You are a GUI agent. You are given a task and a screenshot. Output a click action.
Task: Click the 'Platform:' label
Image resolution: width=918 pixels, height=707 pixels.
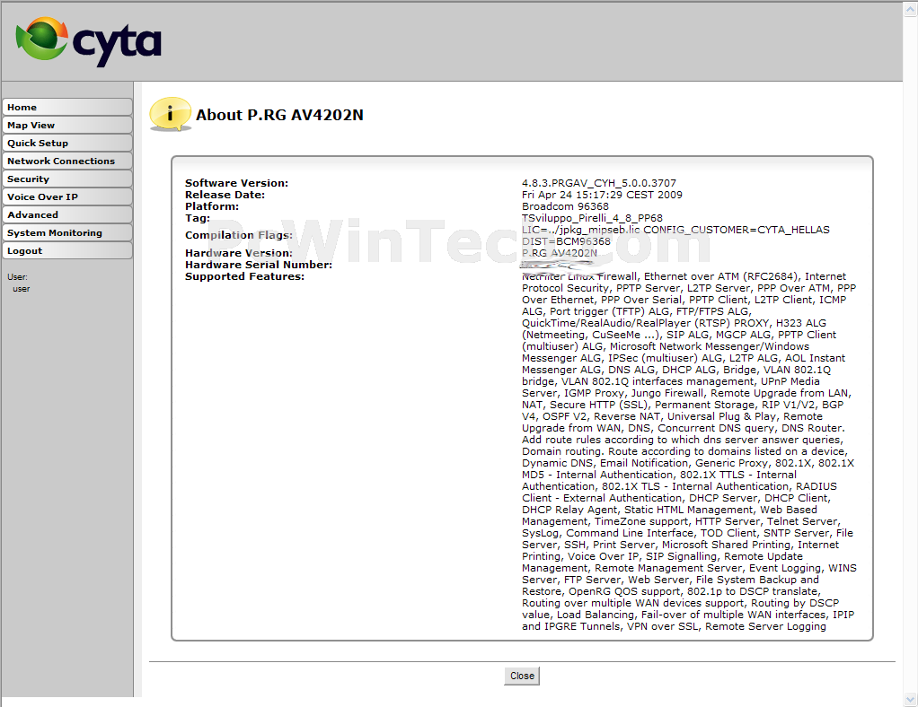(x=212, y=206)
